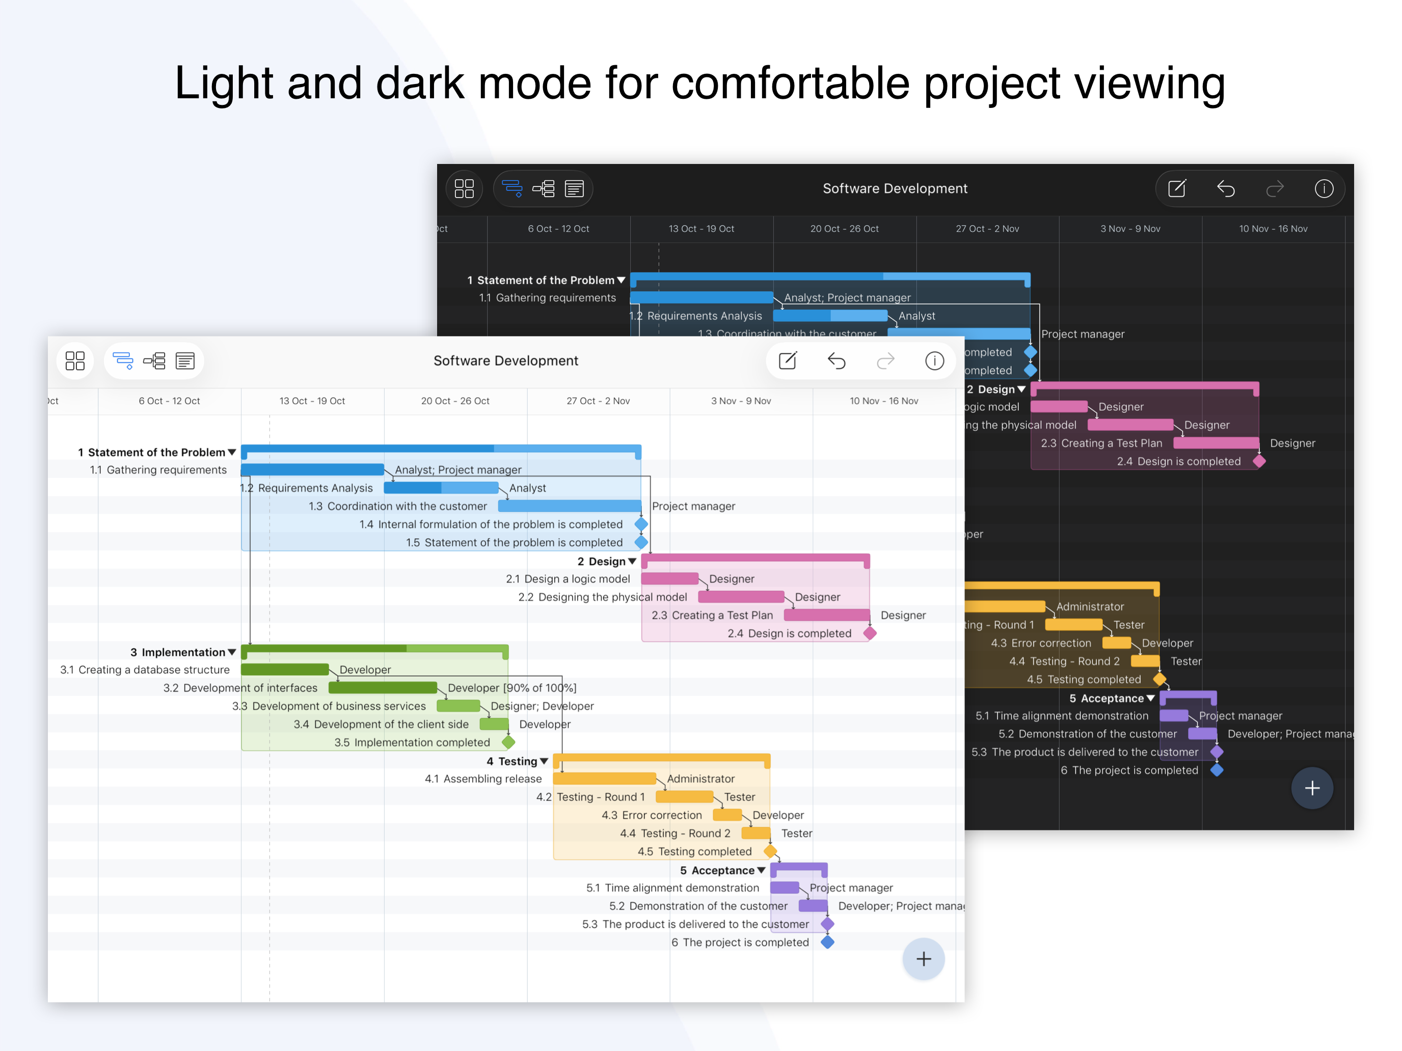Select Gantt chart view in light window
The image size is (1402, 1051).
click(123, 361)
